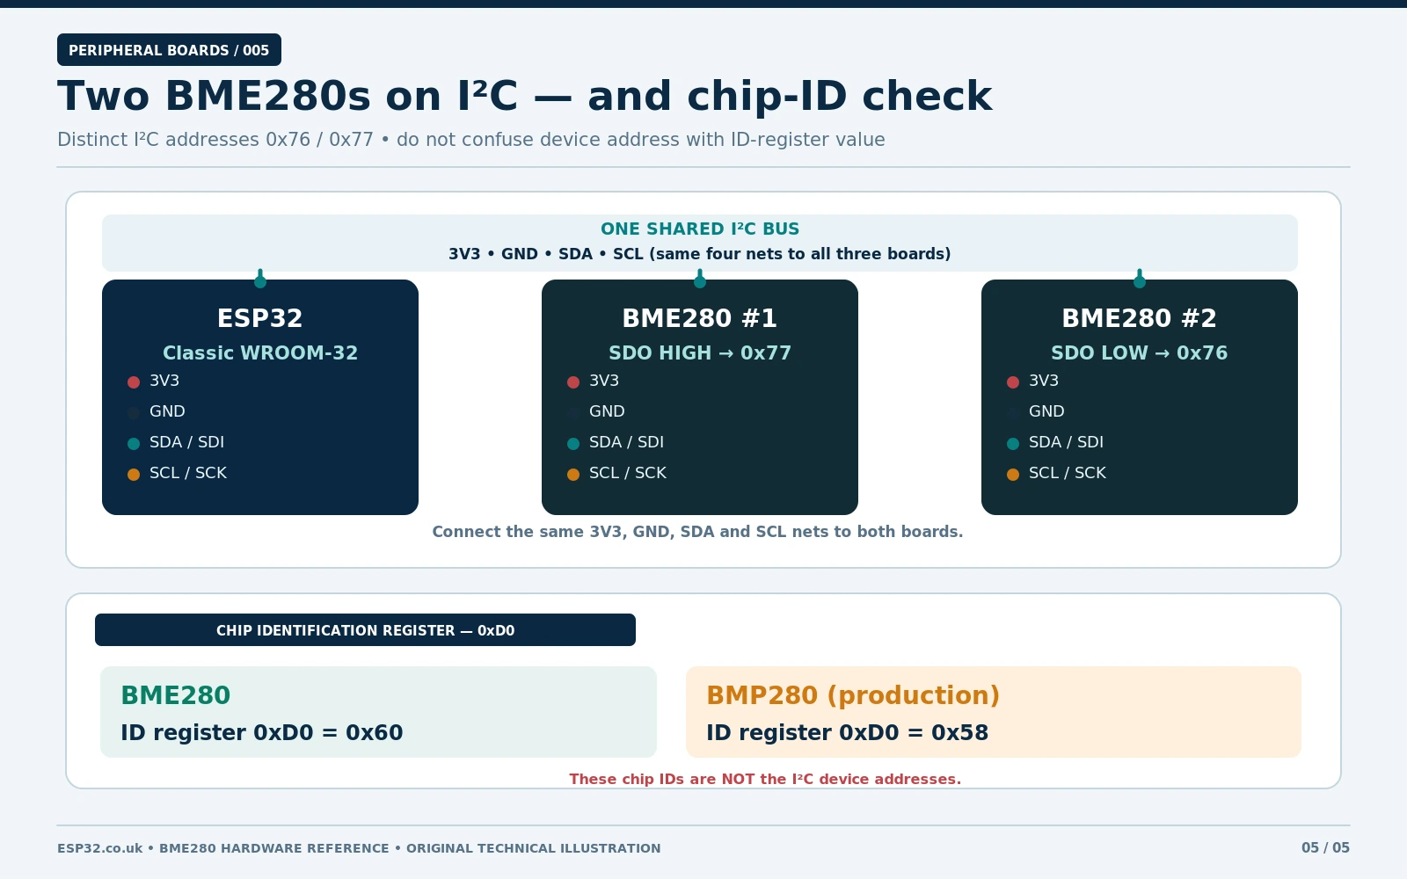Select the red chip IDs warning note
The width and height of the screenshot is (1407, 879).
(765, 780)
